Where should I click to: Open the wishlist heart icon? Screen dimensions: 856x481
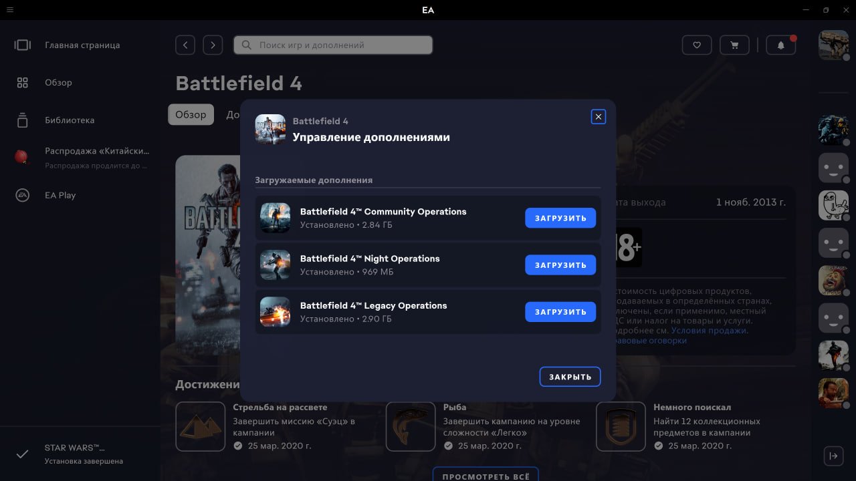pos(696,45)
